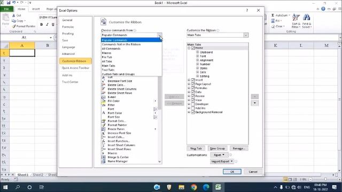Image resolution: width=342 pixels, height=192 pixels.
Task: Open Cortana circle on taskbar
Action: tap(29, 187)
